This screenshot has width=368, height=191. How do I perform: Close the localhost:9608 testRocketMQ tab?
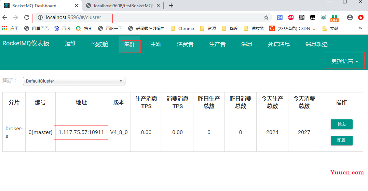click(x=158, y=5)
